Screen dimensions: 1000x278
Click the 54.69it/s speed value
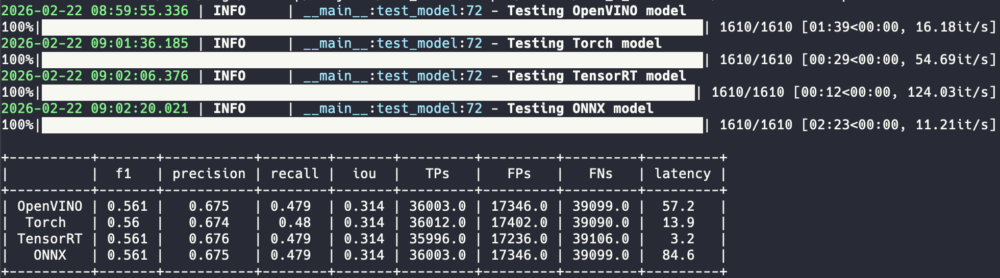[x=952, y=60]
